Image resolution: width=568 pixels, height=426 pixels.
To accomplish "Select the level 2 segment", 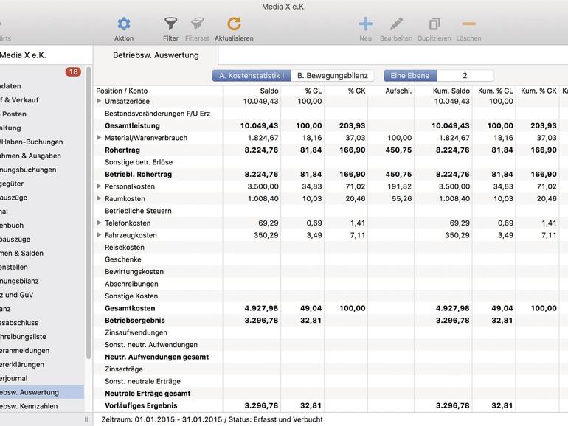I will tap(465, 76).
